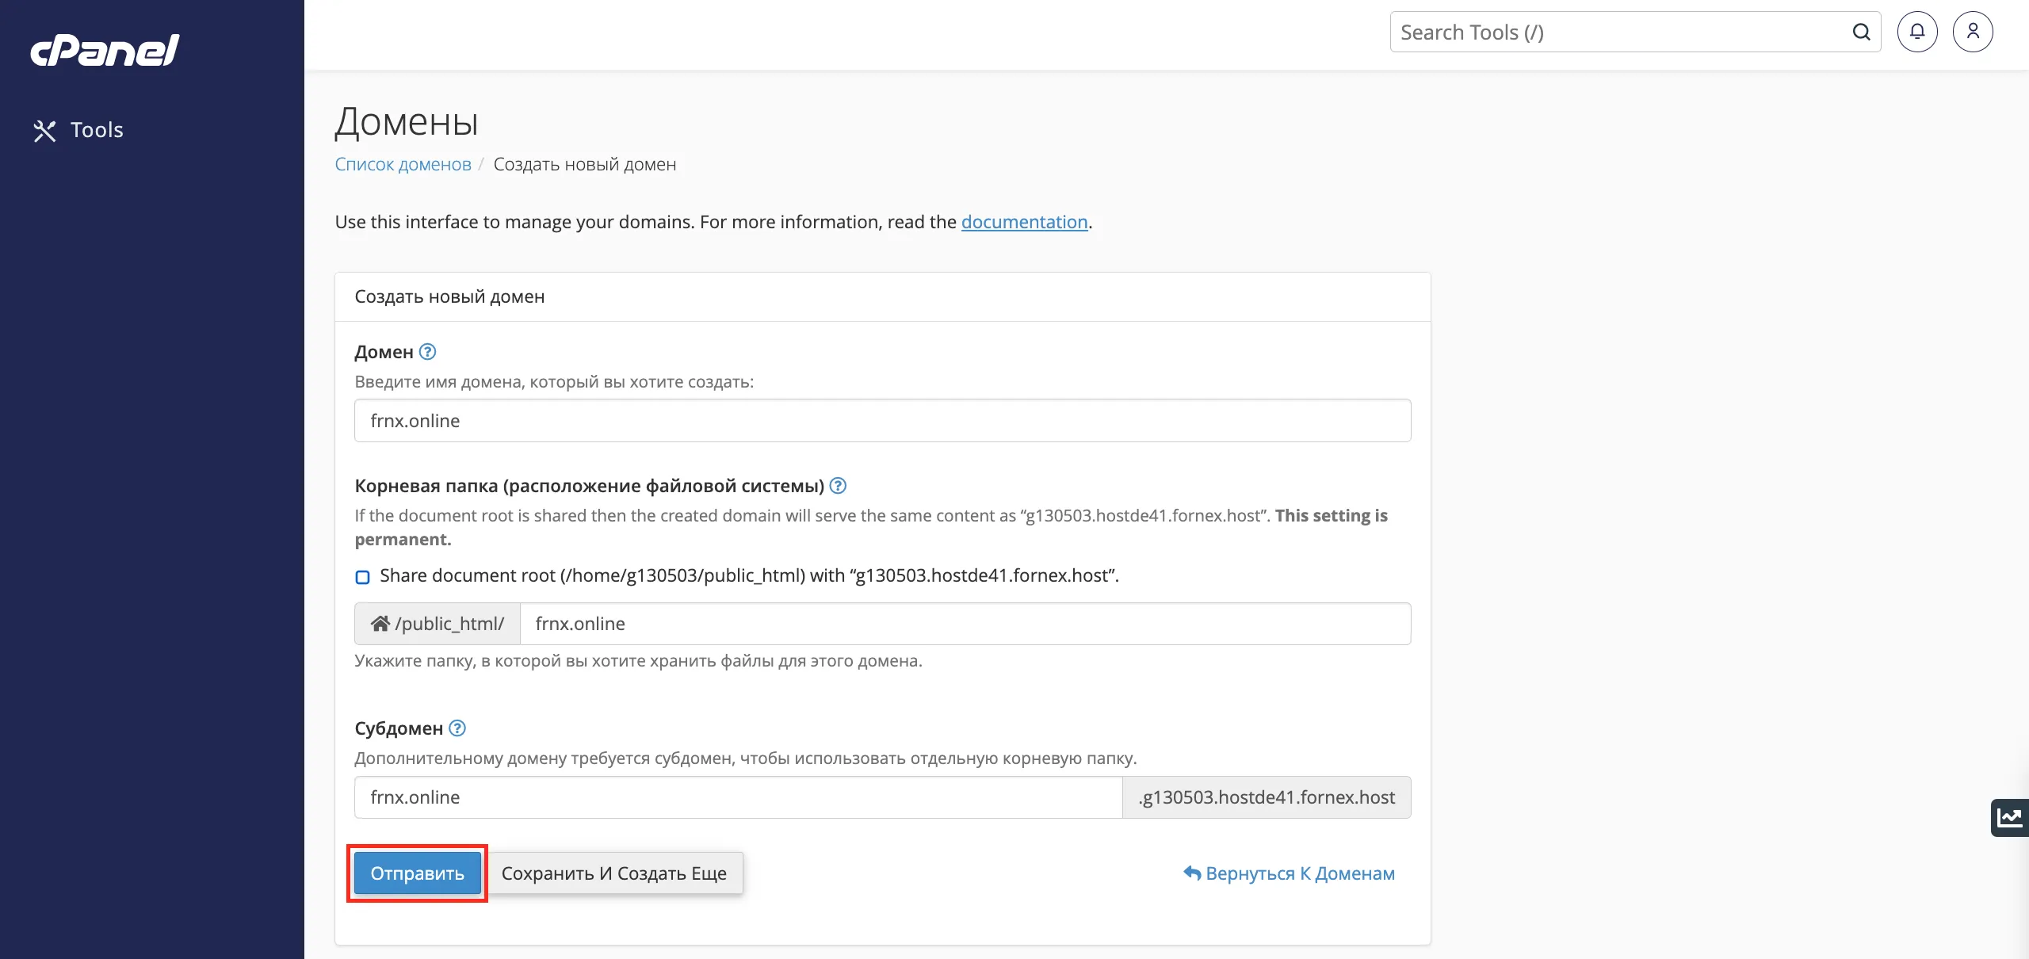Click the home icon by /public_html/
The width and height of the screenshot is (2029, 959).
click(380, 624)
